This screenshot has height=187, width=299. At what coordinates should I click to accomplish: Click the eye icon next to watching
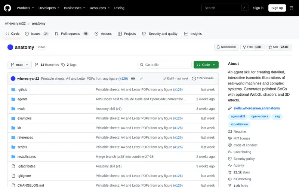230,179
